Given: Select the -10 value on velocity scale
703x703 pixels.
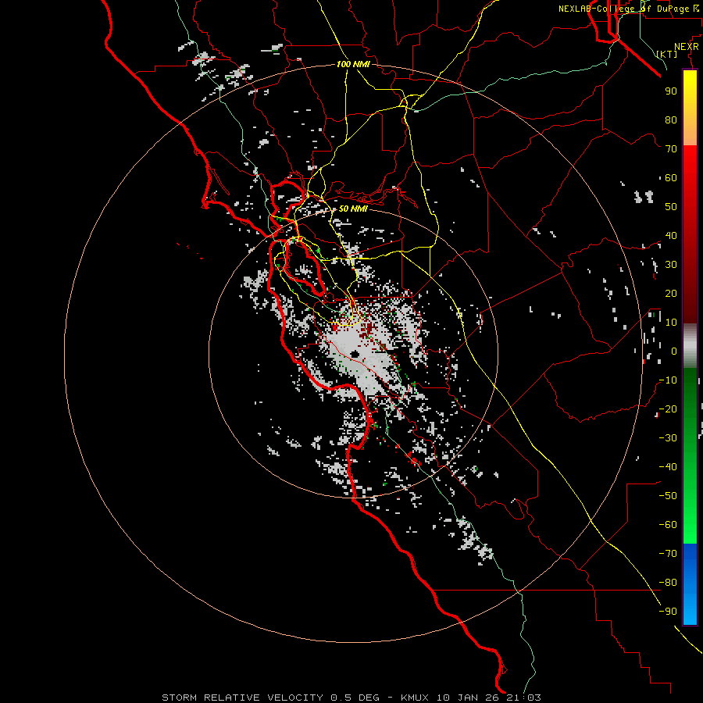Looking at the screenshot, I should click(x=668, y=380).
